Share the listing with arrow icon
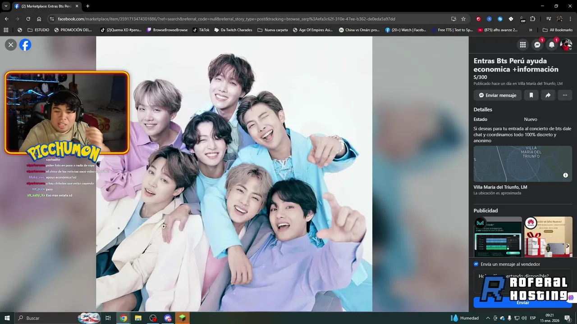The image size is (577, 324). [548, 95]
